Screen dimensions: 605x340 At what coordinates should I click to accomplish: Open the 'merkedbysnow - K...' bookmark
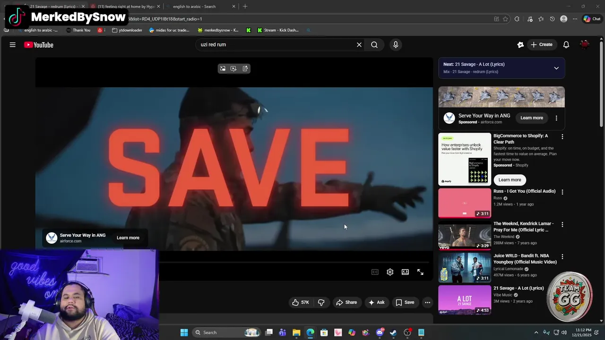tap(218, 30)
